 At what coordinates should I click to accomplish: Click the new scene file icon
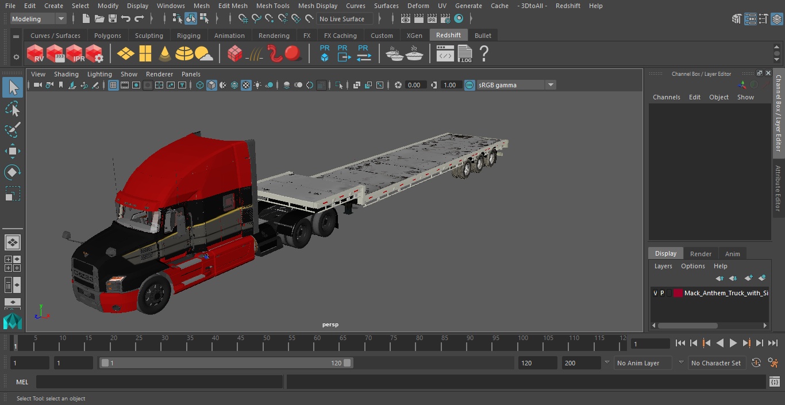(x=86, y=19)
